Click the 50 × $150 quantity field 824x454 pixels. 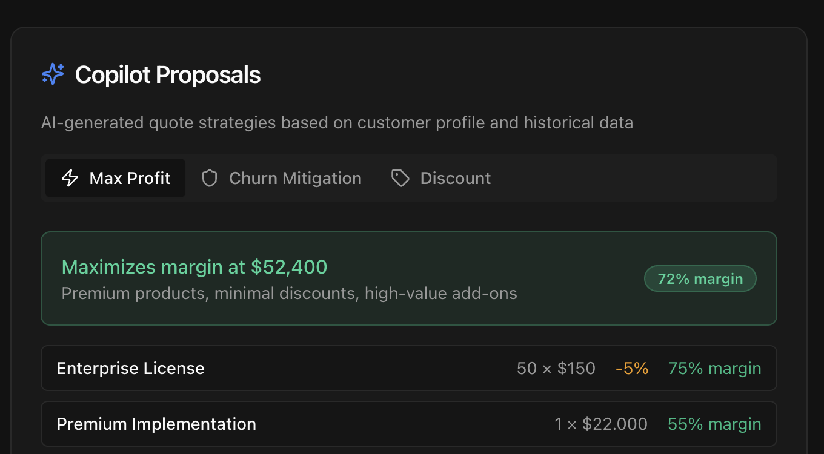click(556, 368)
